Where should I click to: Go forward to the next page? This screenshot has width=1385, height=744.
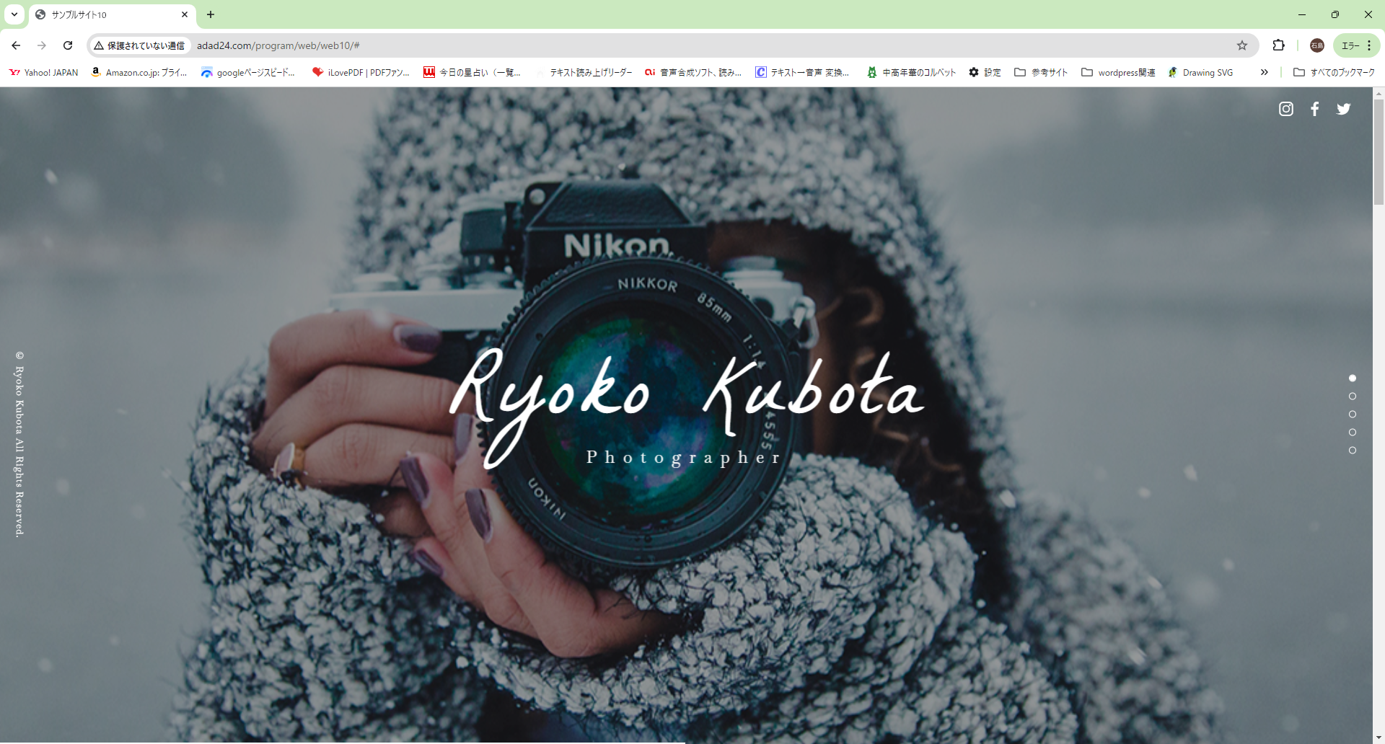[x=42, y=45]
